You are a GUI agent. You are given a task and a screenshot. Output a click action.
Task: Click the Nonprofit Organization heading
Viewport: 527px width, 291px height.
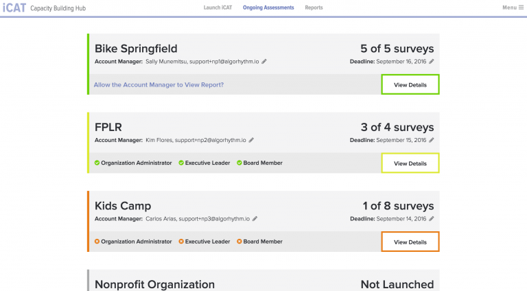tap(154, 284)
